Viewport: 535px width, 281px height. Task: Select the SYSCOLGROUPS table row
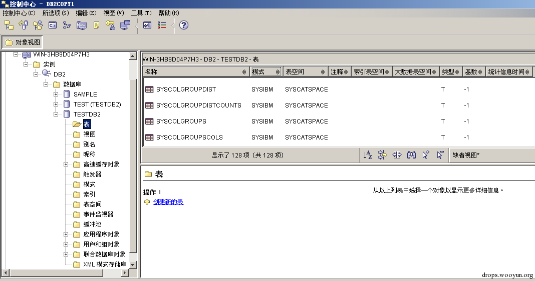coord(339,121)
